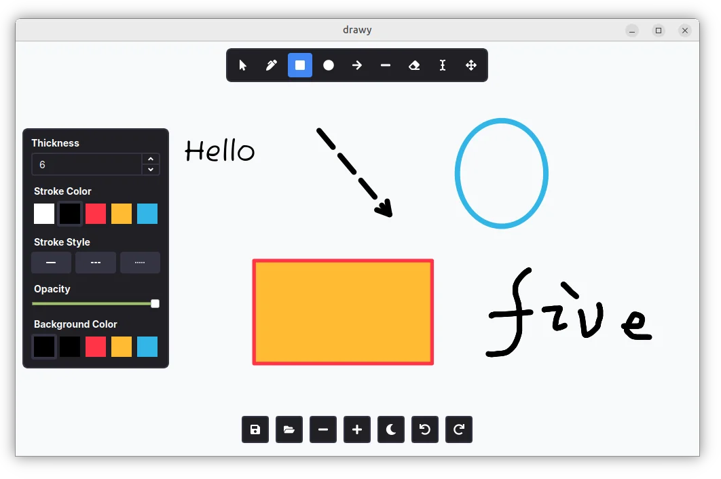Select the freehand pencil tool
The image size is (721, 479).
tap(272, 65)
